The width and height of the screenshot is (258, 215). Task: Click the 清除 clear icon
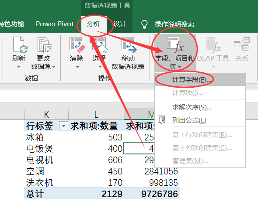77,45
